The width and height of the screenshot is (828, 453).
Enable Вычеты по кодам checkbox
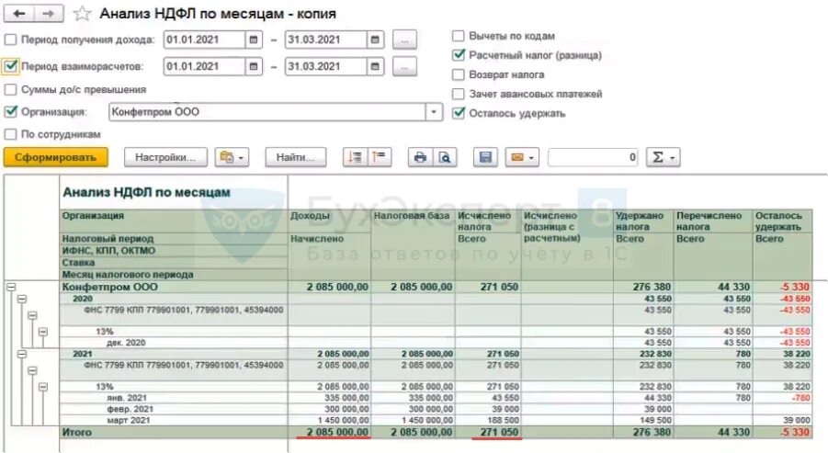[x=459, y=36]
